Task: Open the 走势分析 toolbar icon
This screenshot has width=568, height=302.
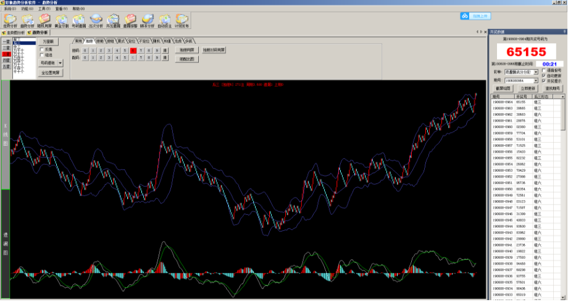Action: (x=10, y=21)
